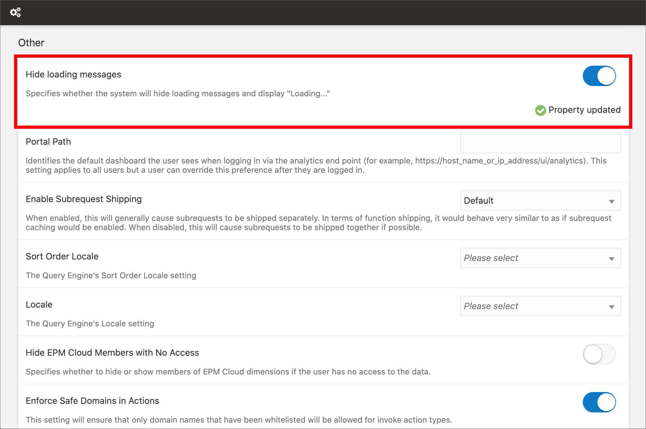
Task: Open the Enable Subrequest Shipping dropdown
Action: click(x=540, y=200)
